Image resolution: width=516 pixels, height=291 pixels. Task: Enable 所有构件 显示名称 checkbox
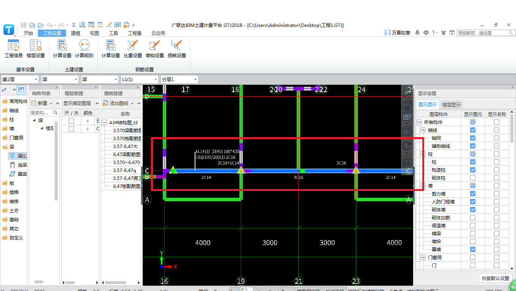pyautogui.click(x=497, y=122)
